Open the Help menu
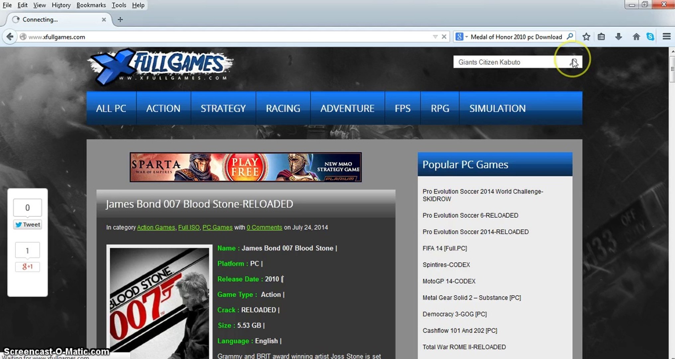 tap(138, 5)
